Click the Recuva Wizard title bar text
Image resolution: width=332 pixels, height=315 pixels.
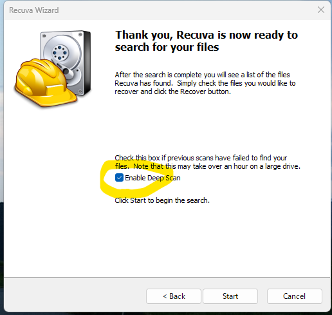pyautogui.click(x=34, y=10)
